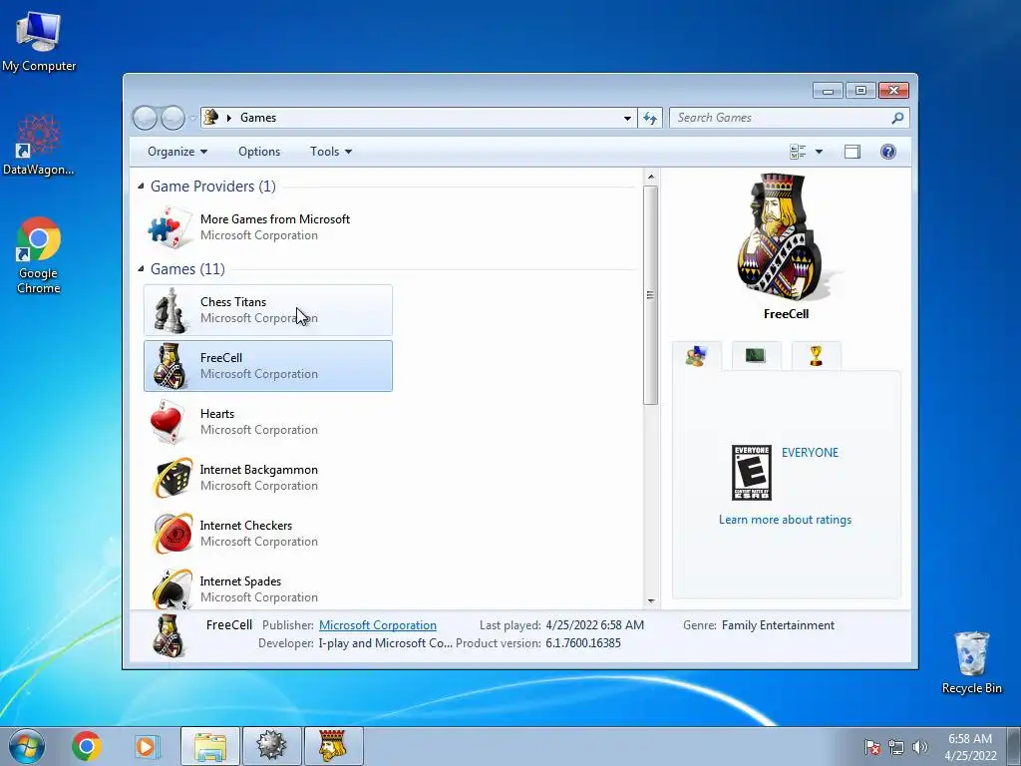Click the Games folder icon in address bar
The height and width of the screenshot is (766, 1021).
point(211,118)
